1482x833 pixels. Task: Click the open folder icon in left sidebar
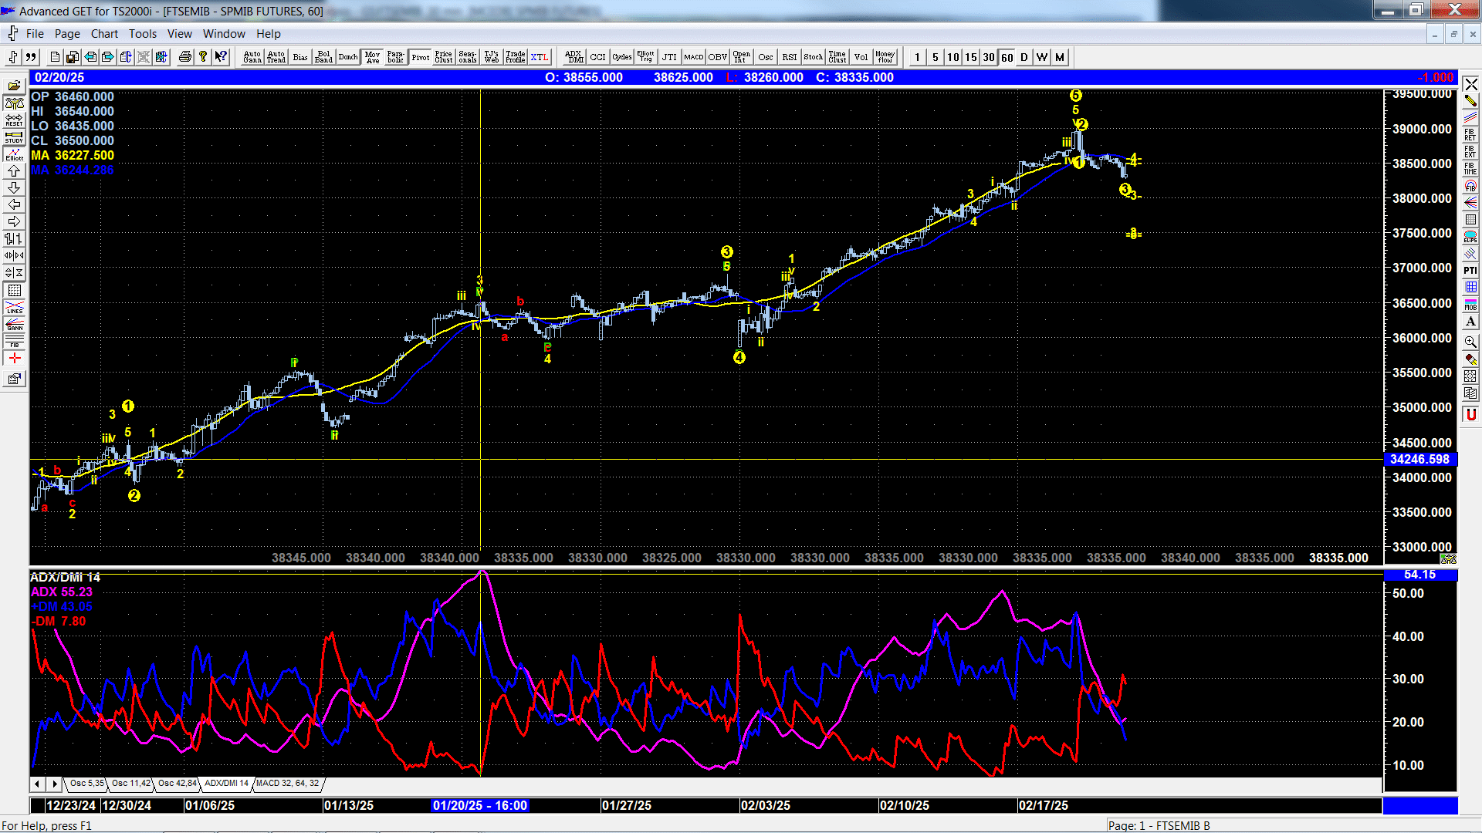point(14,86)
